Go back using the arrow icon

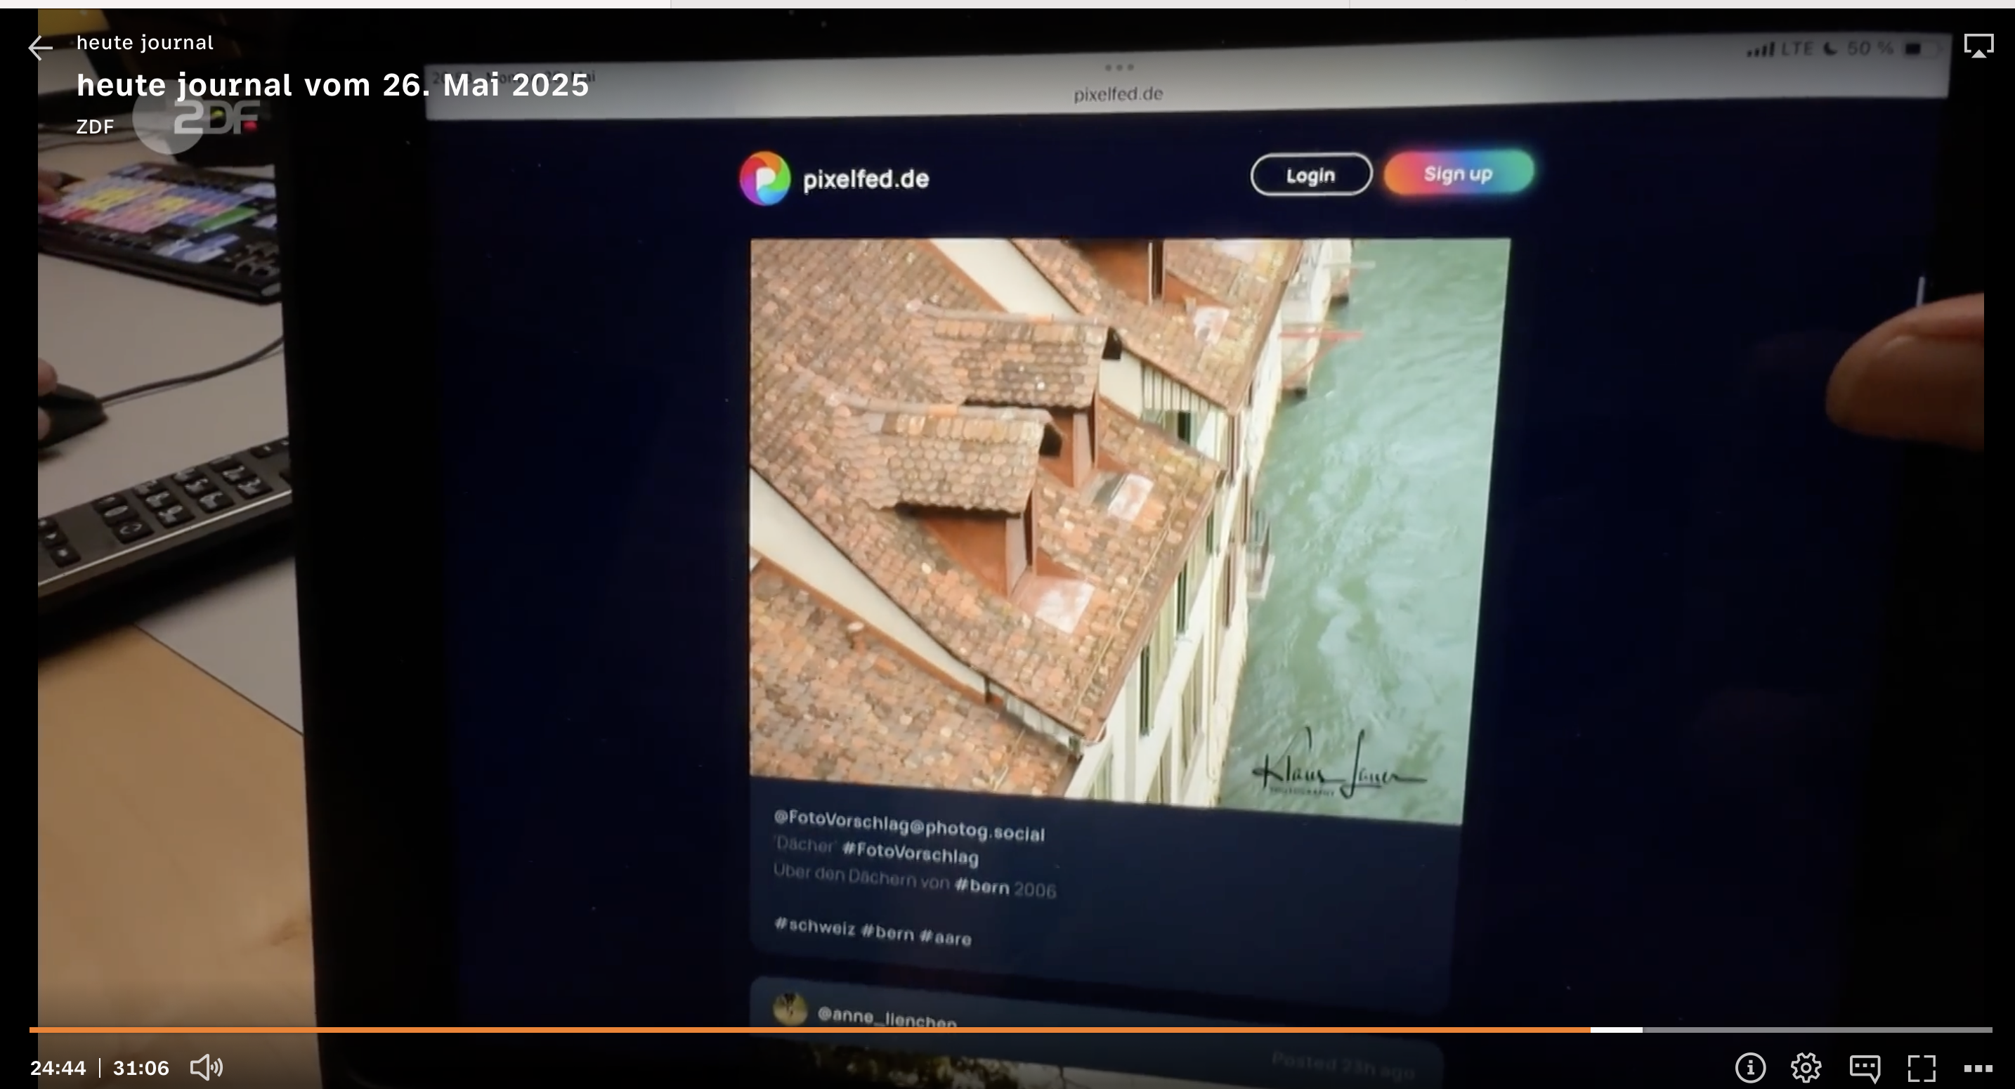(40, 48)
